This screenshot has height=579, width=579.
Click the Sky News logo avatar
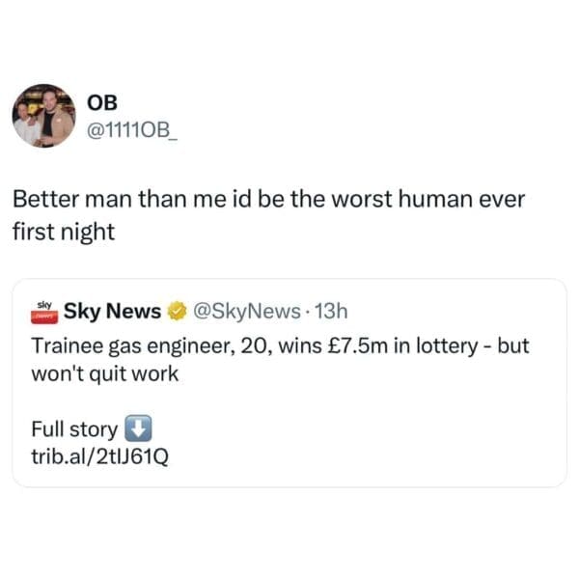44,313
